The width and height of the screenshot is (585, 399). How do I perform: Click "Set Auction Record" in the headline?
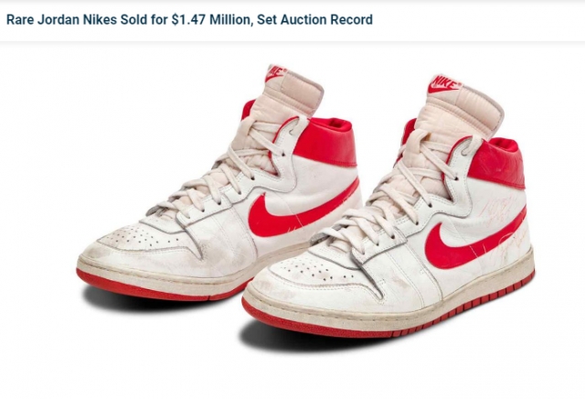tap(314, 19)
